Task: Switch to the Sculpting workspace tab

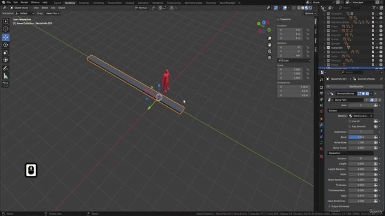Action: coord(84,3)
